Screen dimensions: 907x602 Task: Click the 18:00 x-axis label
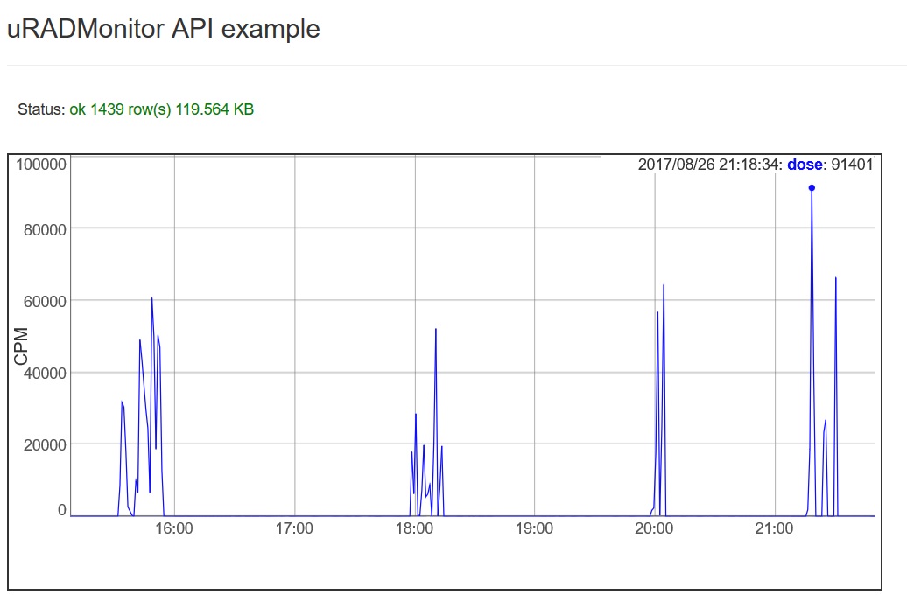point(415,528)
